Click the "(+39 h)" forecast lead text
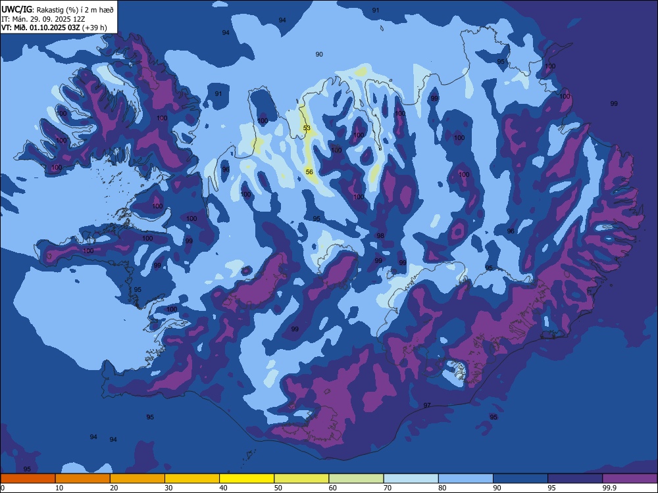Image resolution: width=658 pixels, height=493 pixels. coord(94,28)
